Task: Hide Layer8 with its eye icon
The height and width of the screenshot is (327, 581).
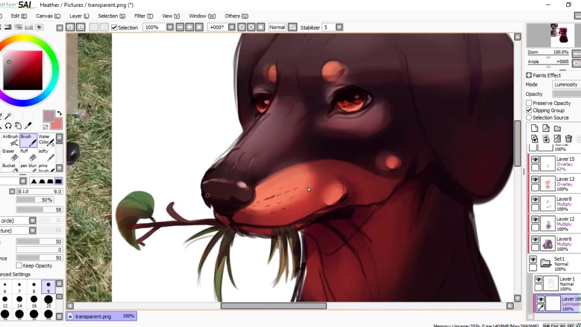Action: click(535, 200)
